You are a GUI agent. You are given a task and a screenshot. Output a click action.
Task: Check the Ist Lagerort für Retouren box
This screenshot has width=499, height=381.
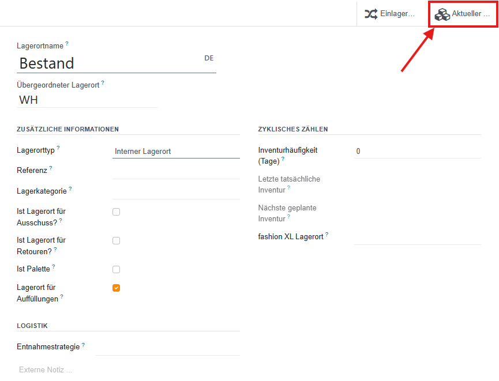(x=116, y=240)
